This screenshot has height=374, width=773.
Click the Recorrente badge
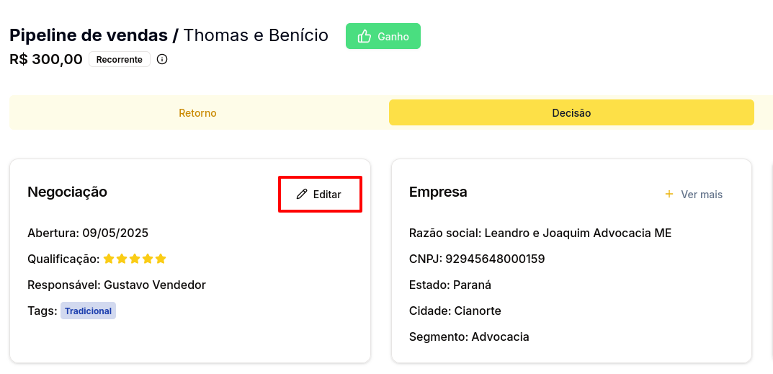120,59
